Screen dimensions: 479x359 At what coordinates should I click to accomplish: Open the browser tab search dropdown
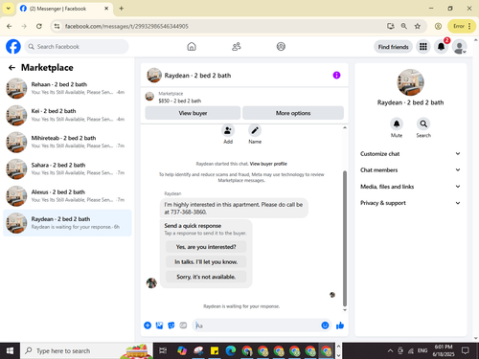(x=9, y=9)
